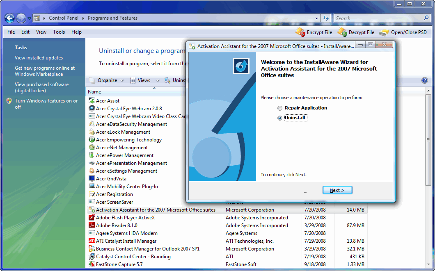Viewport: 435px width, 271px height.
Task: Open the File menu
Action: point(11,32)
